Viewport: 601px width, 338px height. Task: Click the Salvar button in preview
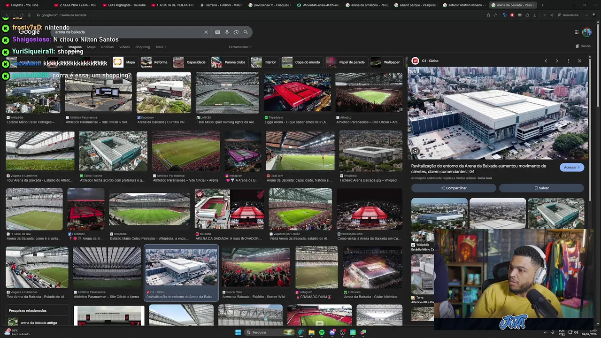tap(541, 188)
